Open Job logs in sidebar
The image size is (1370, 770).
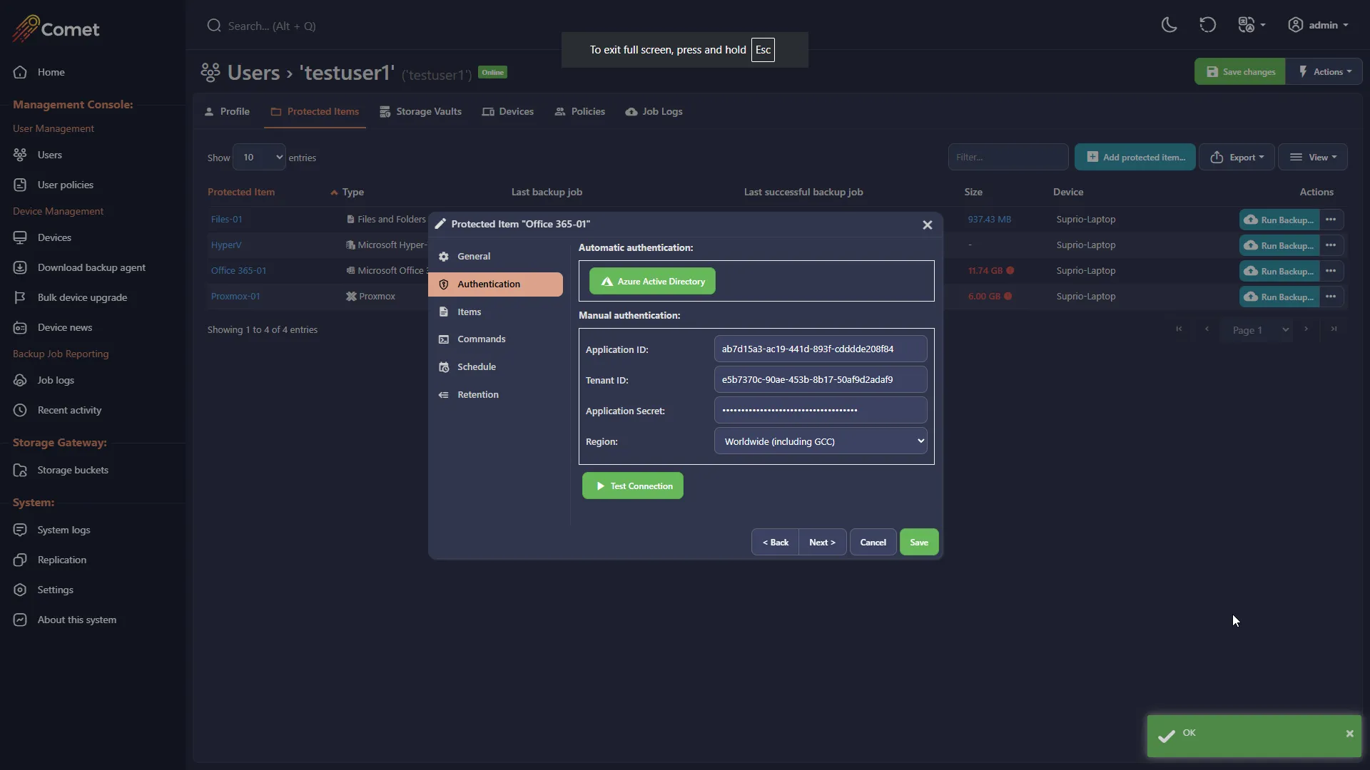56,380
